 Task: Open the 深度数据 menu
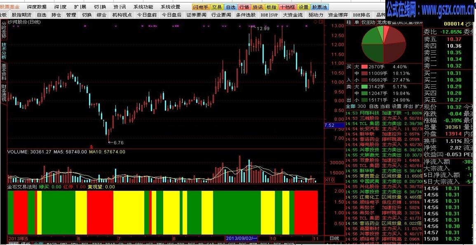(x=37, y=7)
